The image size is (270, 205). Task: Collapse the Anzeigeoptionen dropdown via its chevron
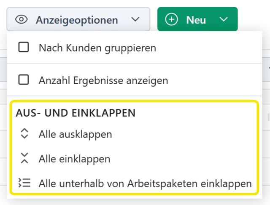click(x=135, y=19)
